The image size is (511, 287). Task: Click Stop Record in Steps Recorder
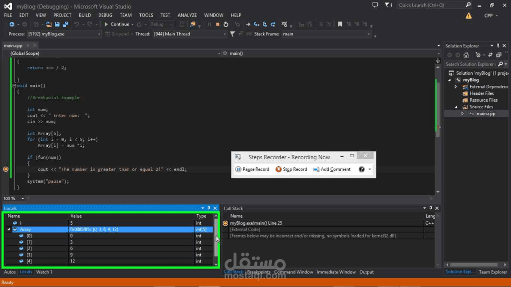291,169
